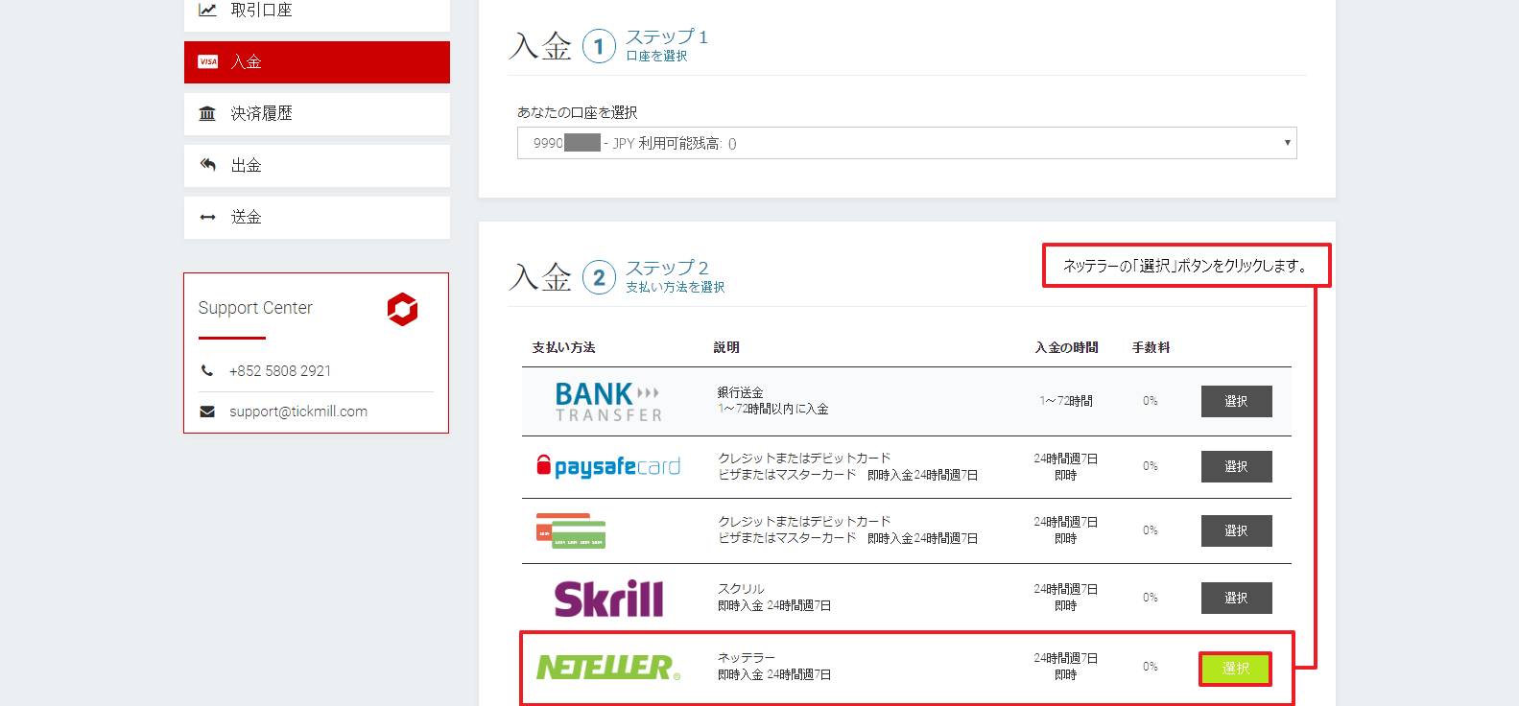Click the credit cards image icon

[x=571, y=530]
